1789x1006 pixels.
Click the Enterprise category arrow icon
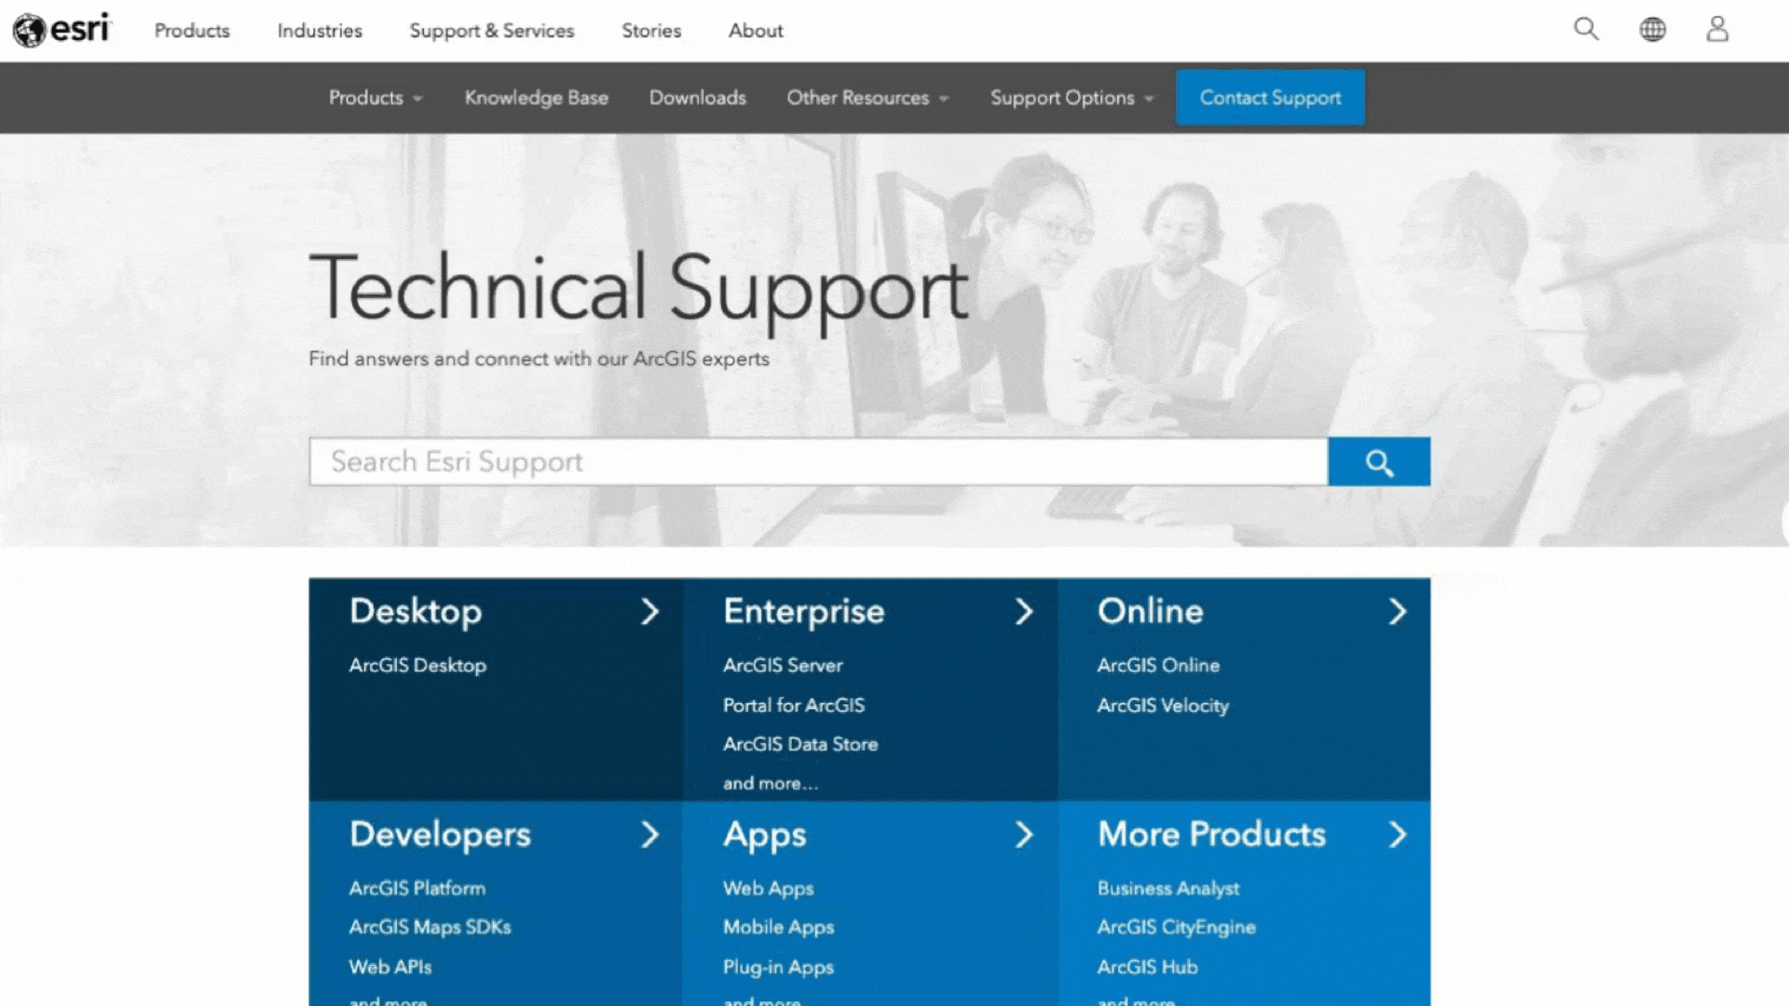[1025, 612]
